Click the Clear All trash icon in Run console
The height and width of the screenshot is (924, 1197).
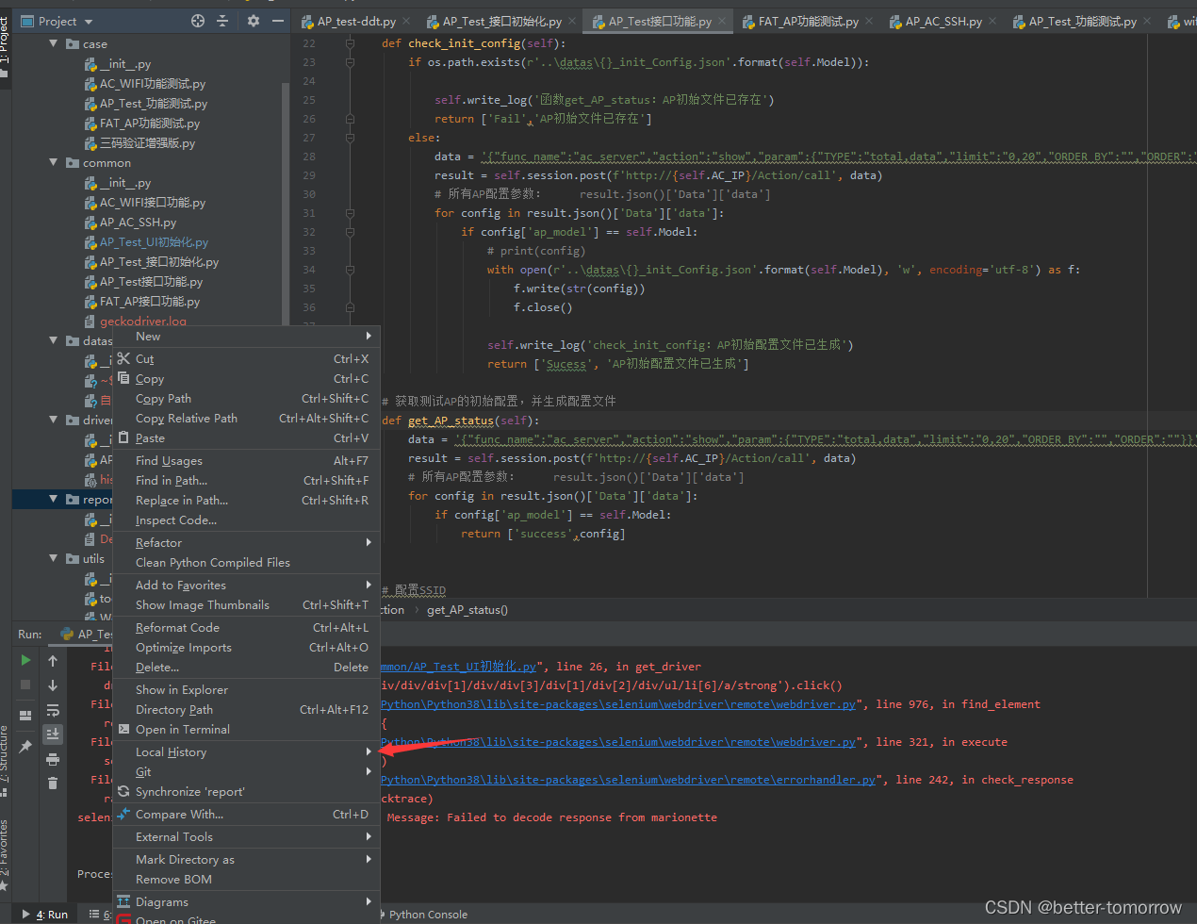pyautogui.click(x=53, y=784)
